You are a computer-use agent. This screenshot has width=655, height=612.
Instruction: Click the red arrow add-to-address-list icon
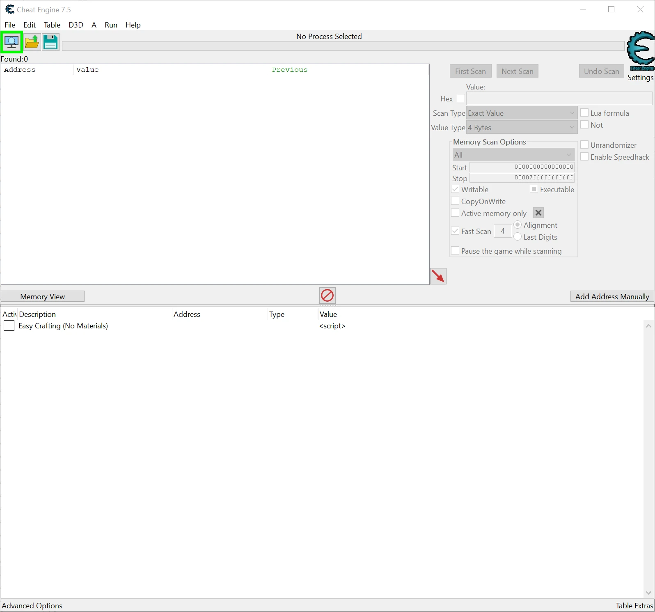438,276
